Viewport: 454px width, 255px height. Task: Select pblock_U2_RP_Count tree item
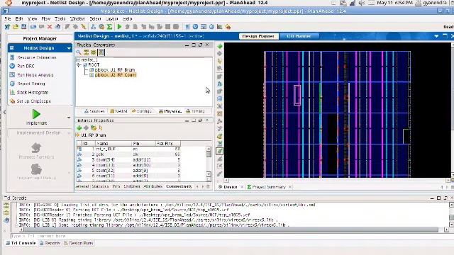[x=115, y=75]
